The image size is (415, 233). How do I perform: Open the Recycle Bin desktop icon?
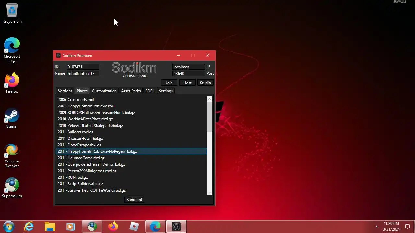click(x=12, y=14)
